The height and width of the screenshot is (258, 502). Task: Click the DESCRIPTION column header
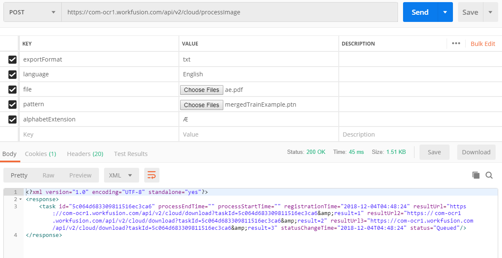(x=358, y=44)
